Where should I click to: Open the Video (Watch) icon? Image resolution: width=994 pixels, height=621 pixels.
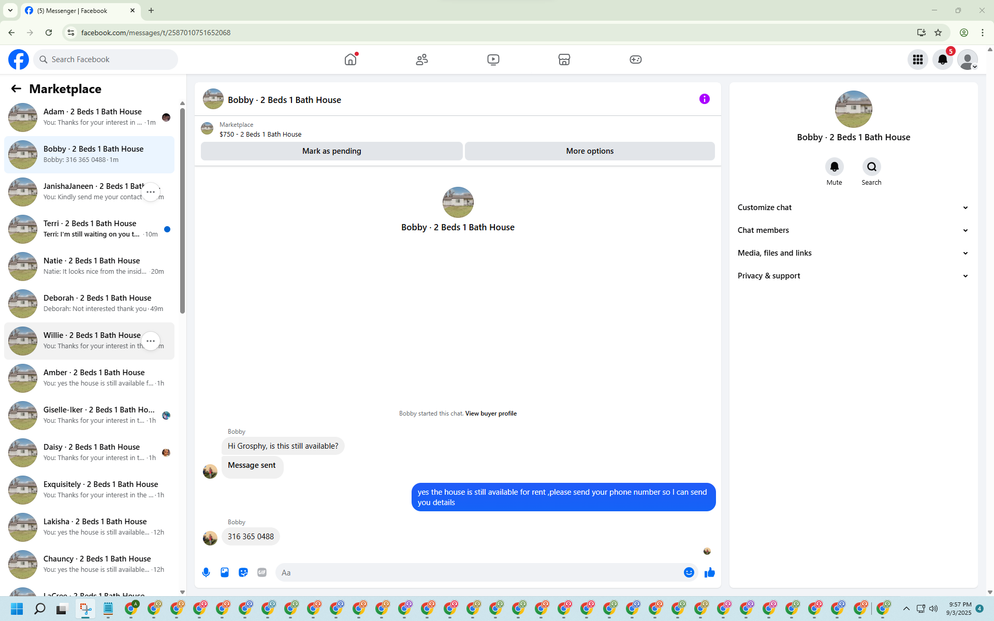[x=493, y=60]
